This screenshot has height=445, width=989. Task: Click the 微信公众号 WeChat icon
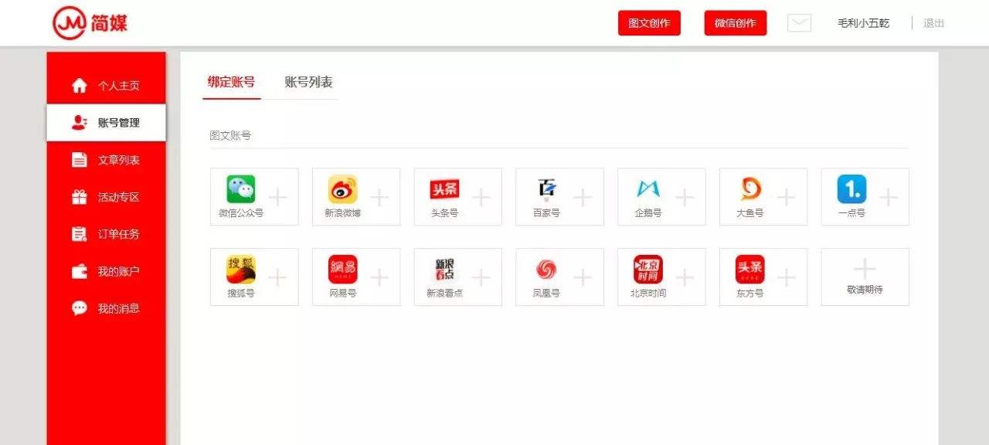(x=240, y=189)
